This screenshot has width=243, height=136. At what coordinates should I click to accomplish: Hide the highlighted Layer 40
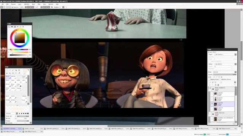[212, 103]
